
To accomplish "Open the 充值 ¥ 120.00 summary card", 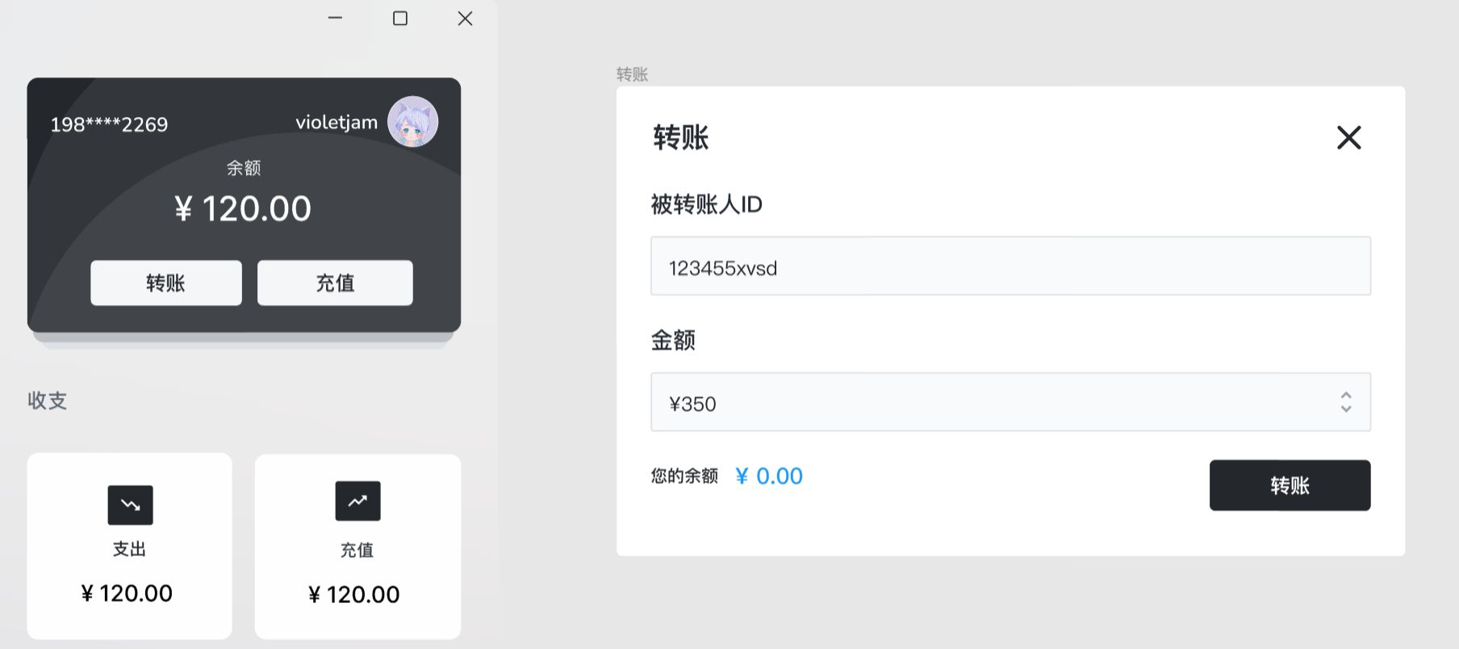I will tap(357, 546).
